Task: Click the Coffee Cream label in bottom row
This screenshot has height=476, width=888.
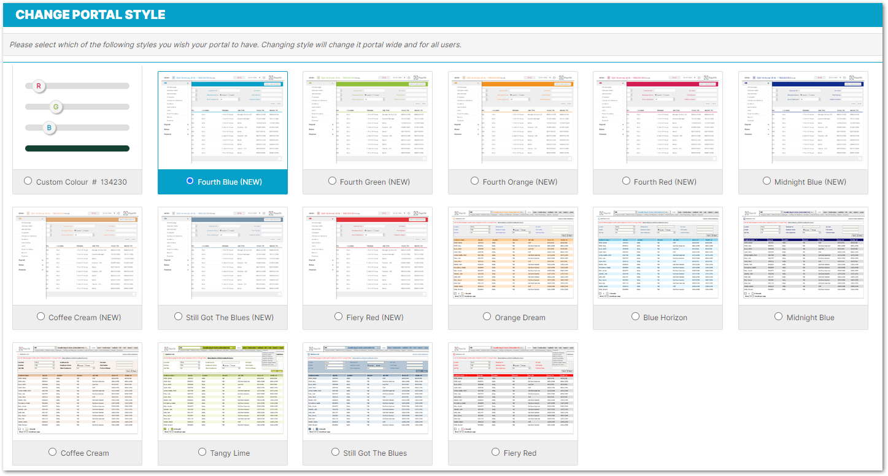Action: 85,453
